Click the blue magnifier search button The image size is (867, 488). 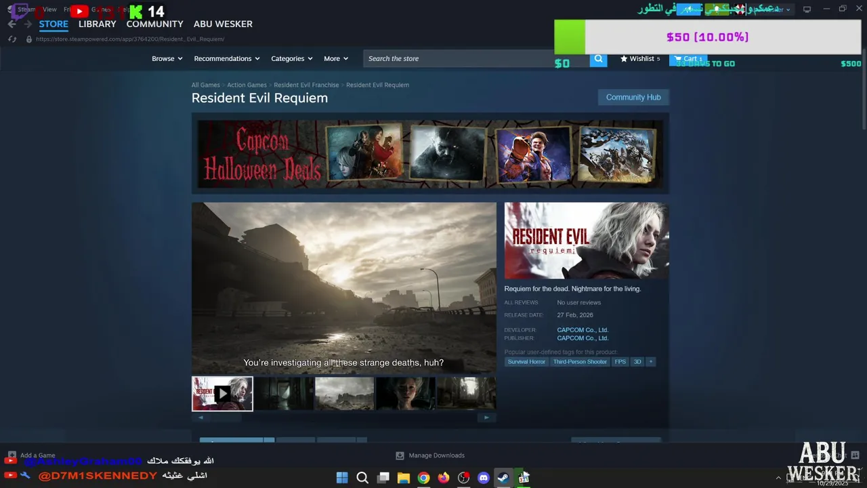coord(598,59)
